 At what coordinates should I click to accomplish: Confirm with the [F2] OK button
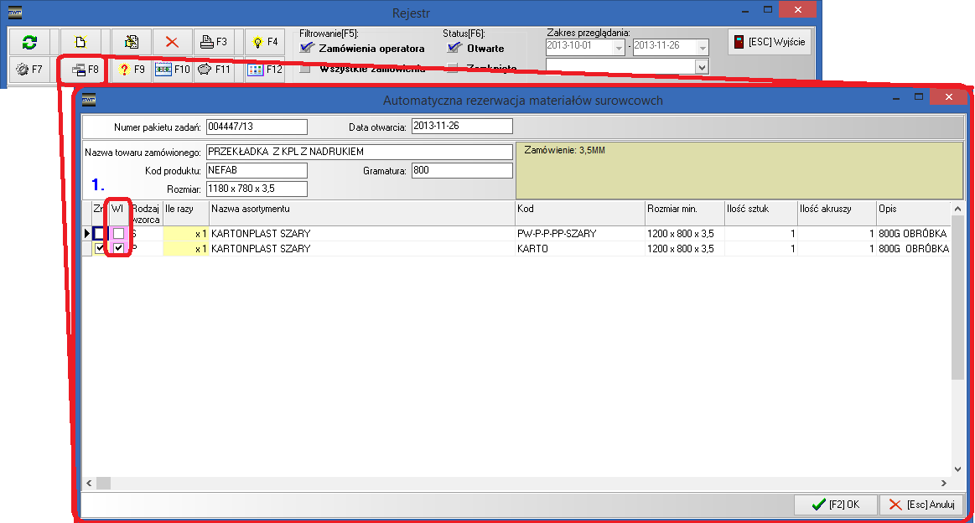click(835, 505)
